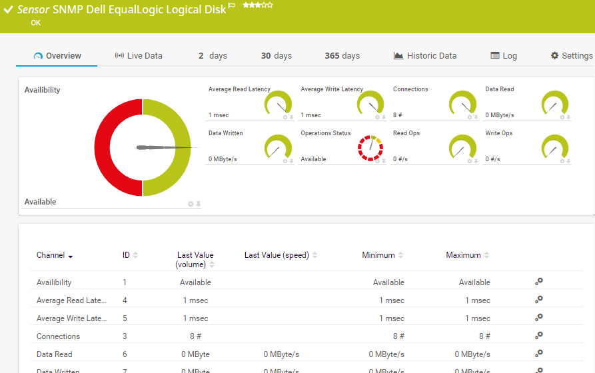Pin the Data Read gauge
This screenshot has width=595, height=373.
[568, 117]
